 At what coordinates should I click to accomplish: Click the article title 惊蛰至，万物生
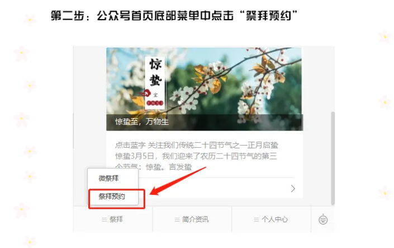[142, 122]
